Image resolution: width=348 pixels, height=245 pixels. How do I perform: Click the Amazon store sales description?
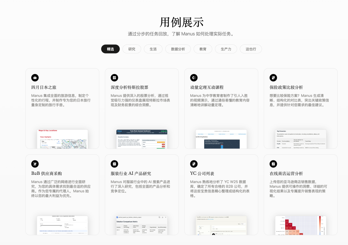[298, 189]
